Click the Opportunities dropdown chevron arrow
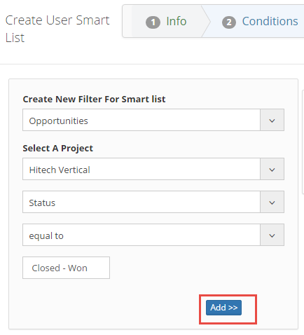The width and height of the screenshot is (304, 335). (x=272, y=121)
